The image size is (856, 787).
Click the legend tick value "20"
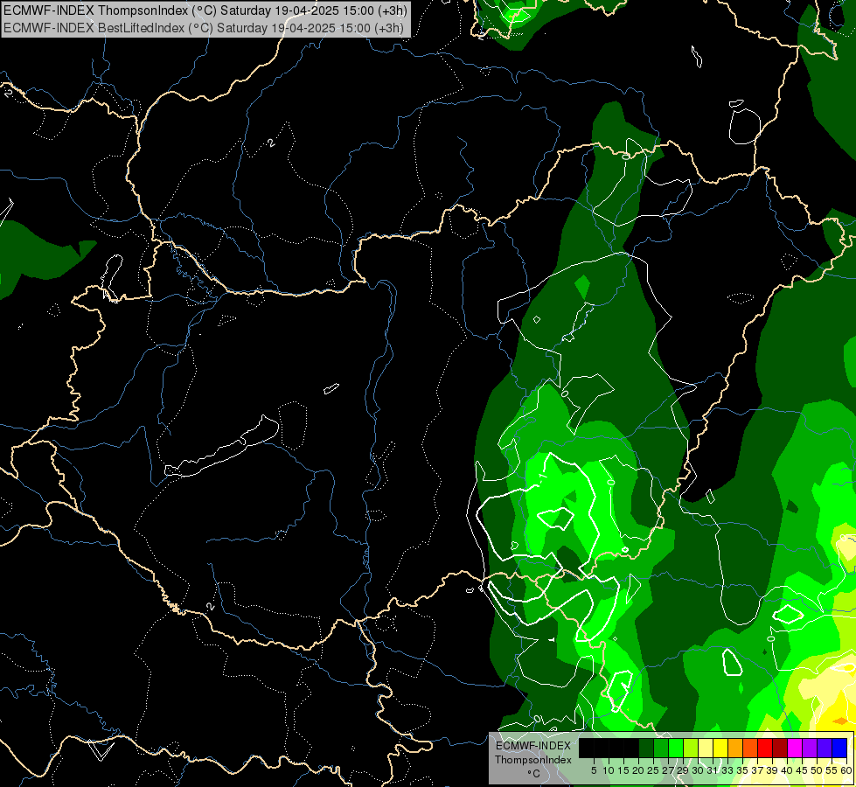tap(638, 770)
